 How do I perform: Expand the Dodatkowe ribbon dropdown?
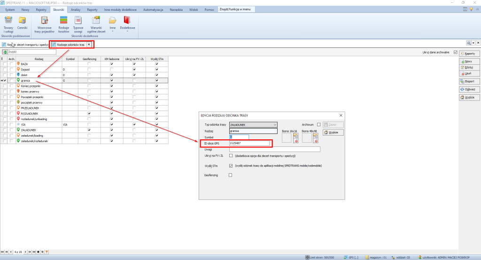126,23
